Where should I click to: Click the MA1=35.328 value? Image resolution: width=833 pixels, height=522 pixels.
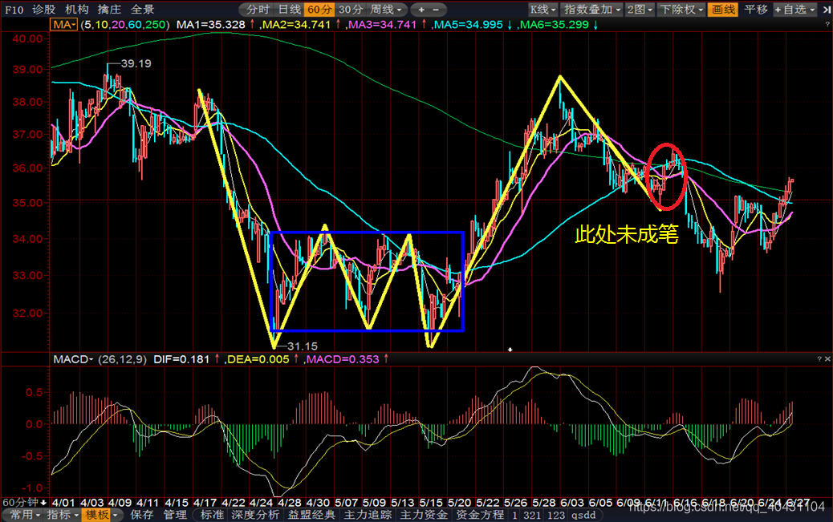click(211, 24)
